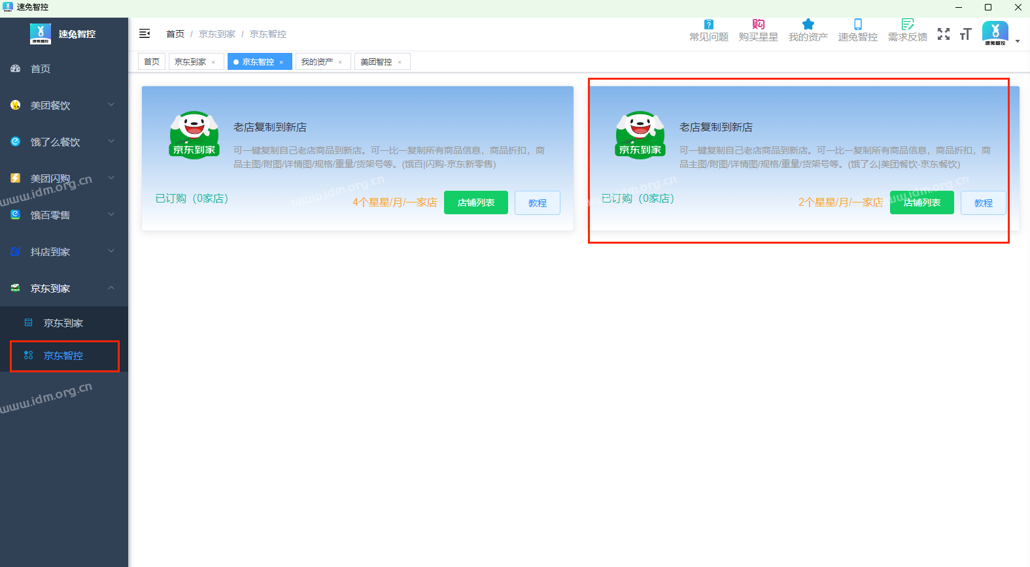Close the 我的资产 tab
The height and width of the screenshot is (567, 1030).
340,62
